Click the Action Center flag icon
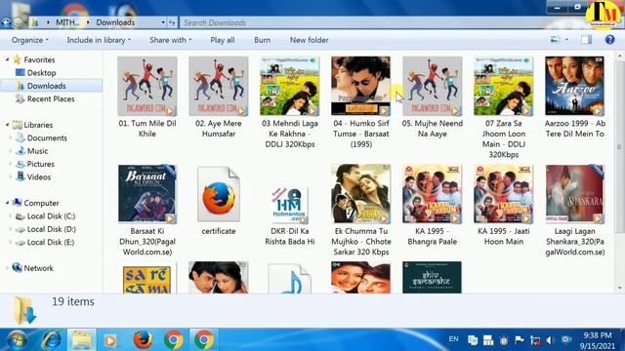 519,340
